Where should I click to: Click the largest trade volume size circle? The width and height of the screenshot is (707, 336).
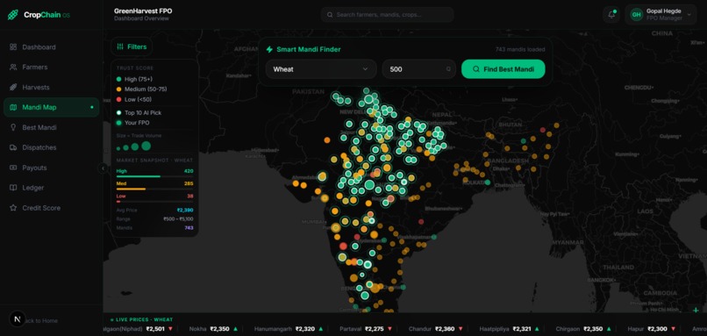click(146, 146)
